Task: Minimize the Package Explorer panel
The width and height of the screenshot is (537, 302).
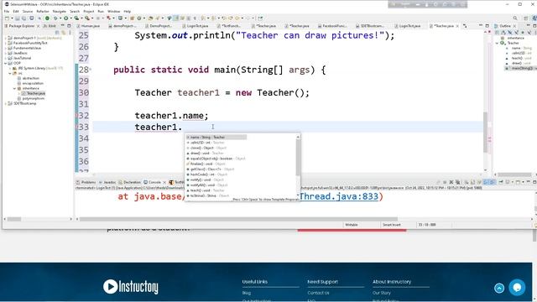Action: point(63,26)
